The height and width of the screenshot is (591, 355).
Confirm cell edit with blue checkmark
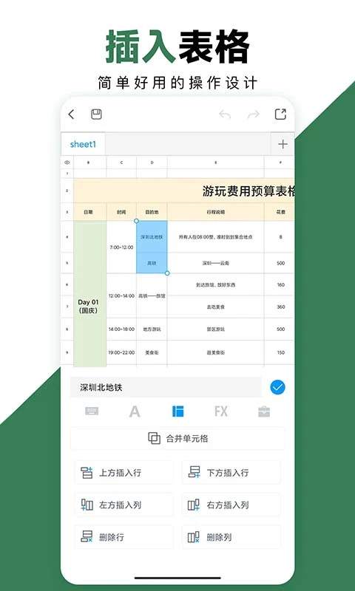277,387
